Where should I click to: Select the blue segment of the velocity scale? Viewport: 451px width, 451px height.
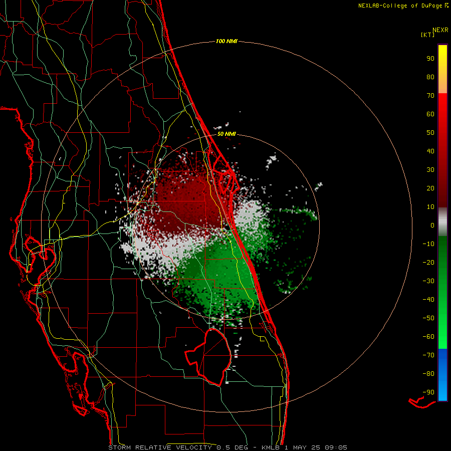[x=442, y=375]
